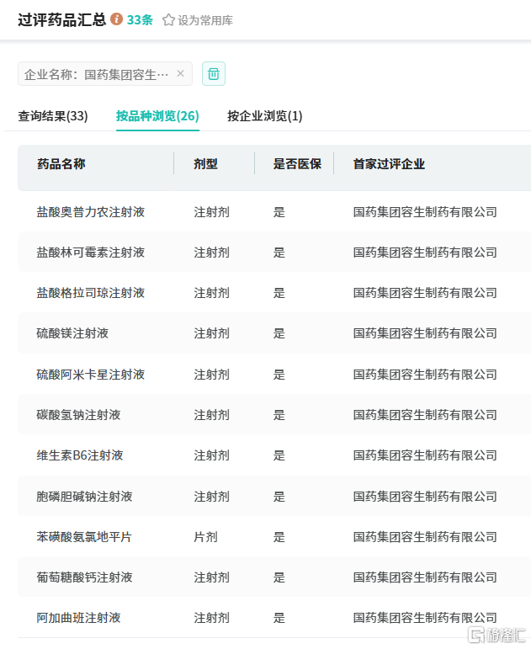Select the 按品种浏览(26) tab
The image size is (531, 649).
(157, 116)
